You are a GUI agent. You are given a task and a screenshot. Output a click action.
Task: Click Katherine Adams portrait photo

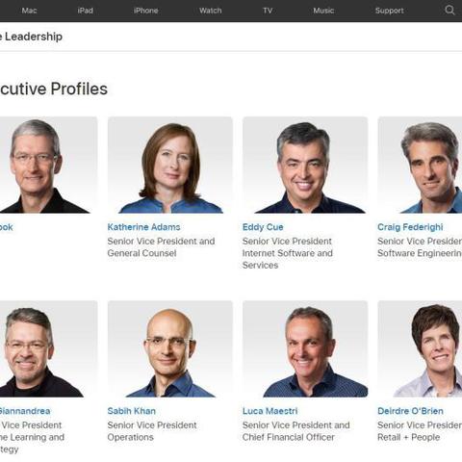click(170, 165)
